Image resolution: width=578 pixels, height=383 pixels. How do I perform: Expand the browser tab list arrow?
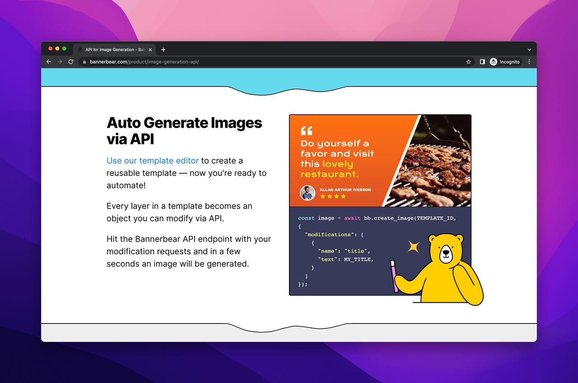[x=529, y=50]
